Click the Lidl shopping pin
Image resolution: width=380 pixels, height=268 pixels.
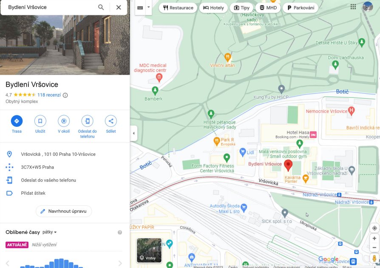(x=243, y=152)
